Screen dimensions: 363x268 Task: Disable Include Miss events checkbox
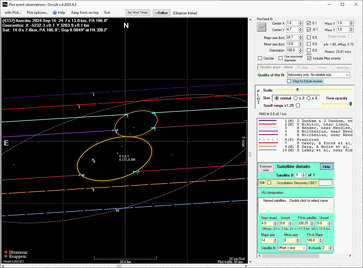pos(309,58)
